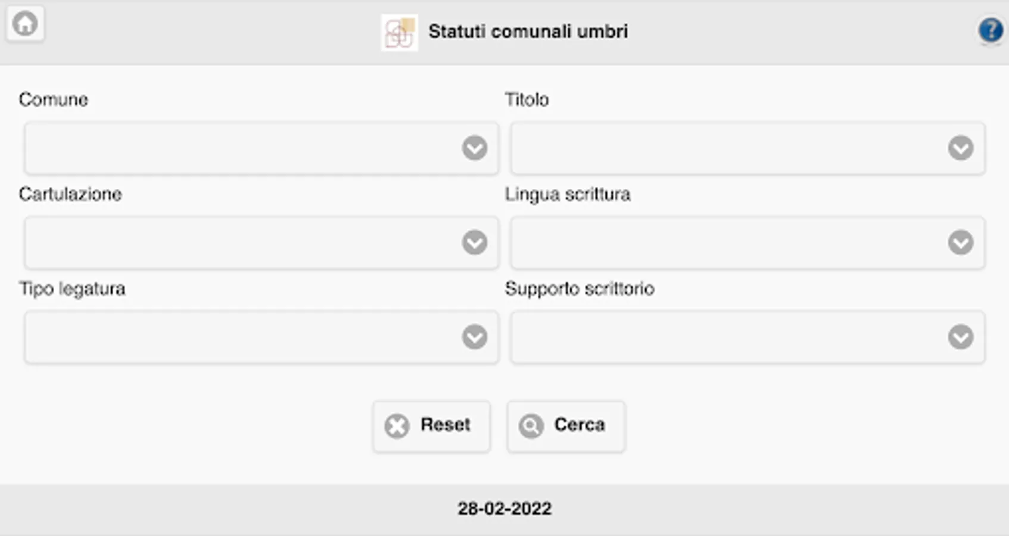Screen dimensions: 1009x536
Task: Click the 28-02-2022 date in footer
Action: click(x=504, y=509)
